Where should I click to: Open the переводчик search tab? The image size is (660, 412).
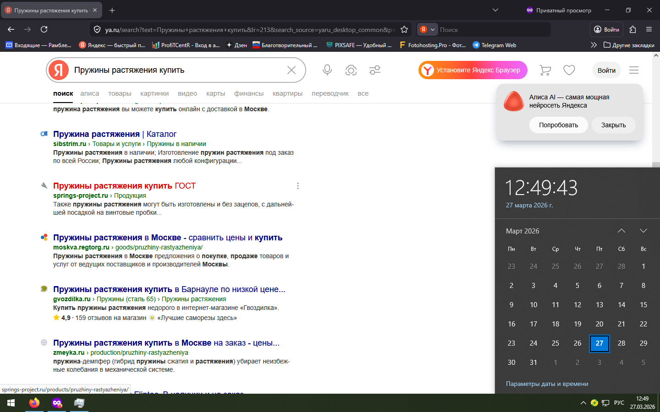tap(330, 93)
